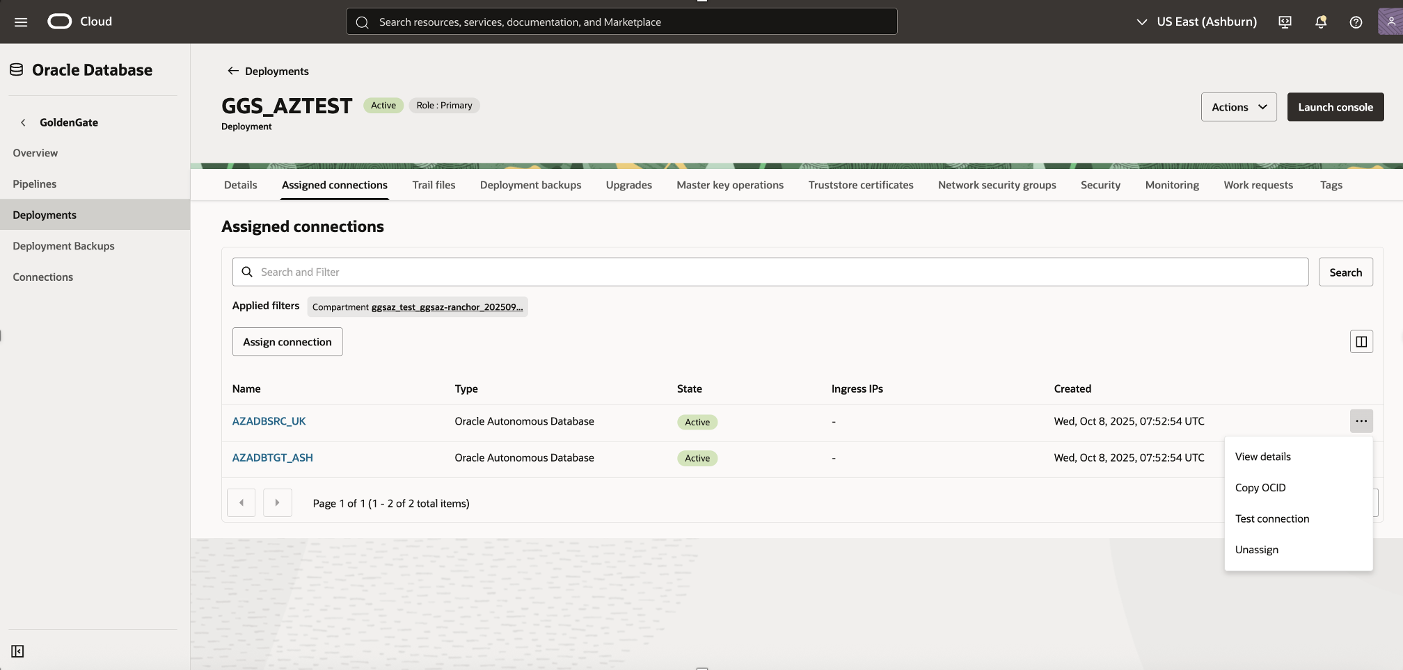Choose View details from context menu

1299,457
